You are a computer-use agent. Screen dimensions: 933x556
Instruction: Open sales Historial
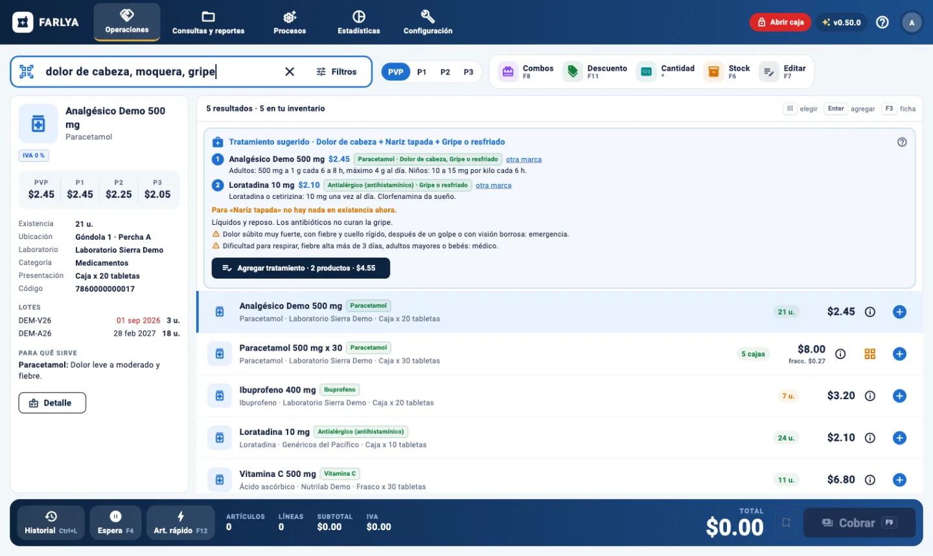click(51, 523)
